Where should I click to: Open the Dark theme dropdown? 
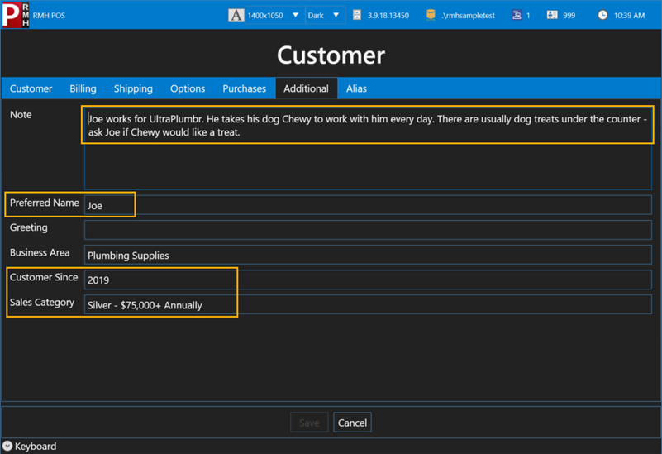pos(324,15)
